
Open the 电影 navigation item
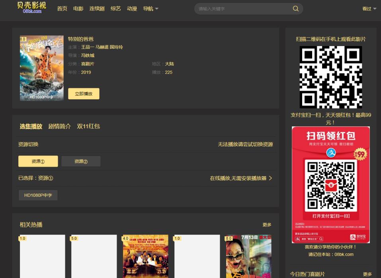[x=78, y=9]
